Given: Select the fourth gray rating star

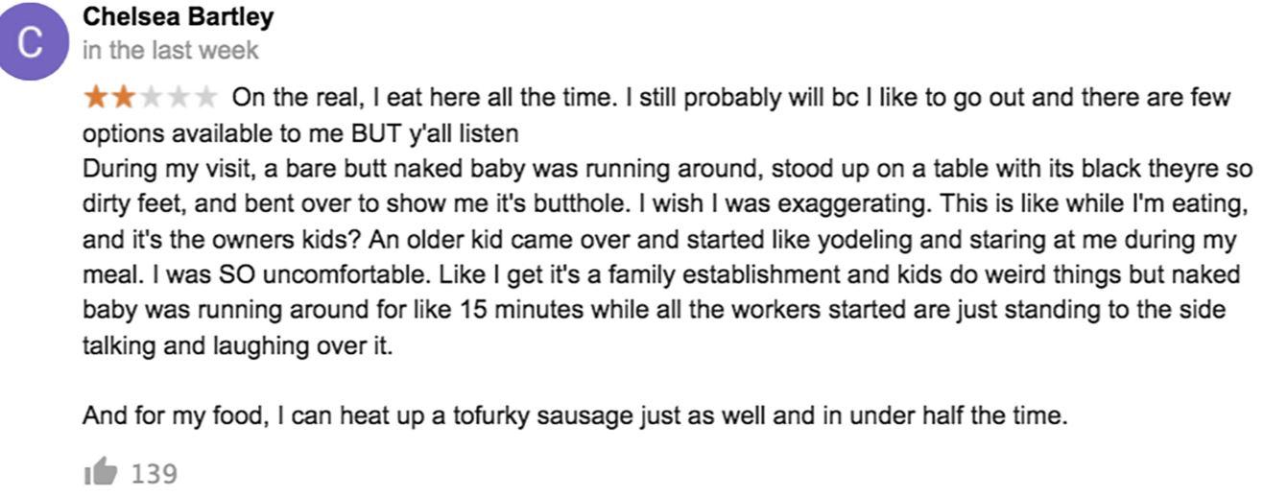Looking at the screenshot, I should pos(179,97).
